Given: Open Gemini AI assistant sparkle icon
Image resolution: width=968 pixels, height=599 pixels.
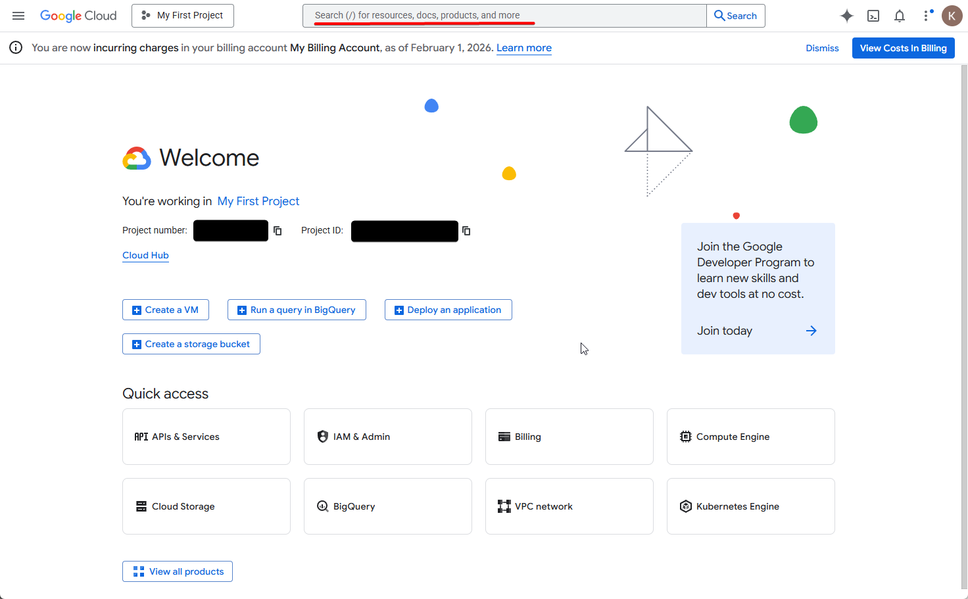Looking at the screenshot, I should pos(847,16).
